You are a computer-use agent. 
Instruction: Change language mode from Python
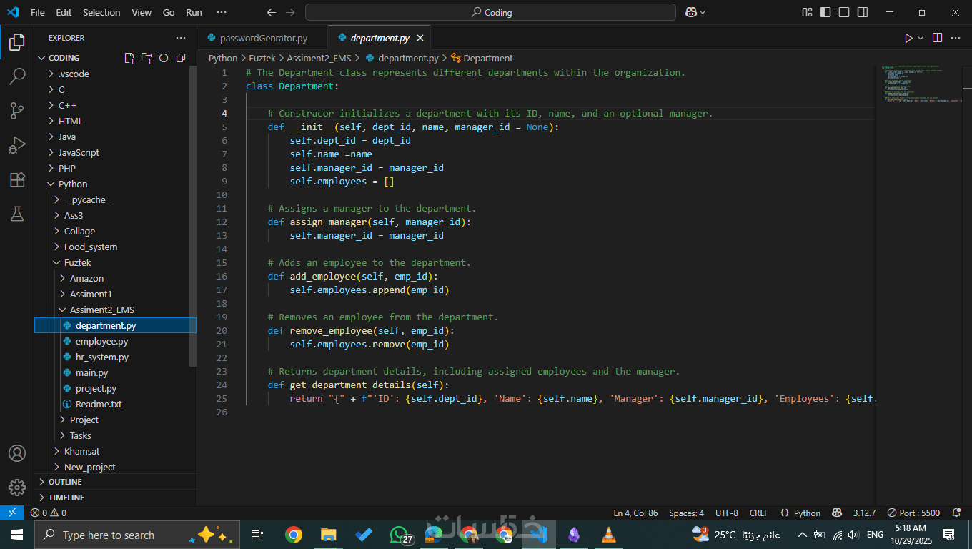pos(807,513)
